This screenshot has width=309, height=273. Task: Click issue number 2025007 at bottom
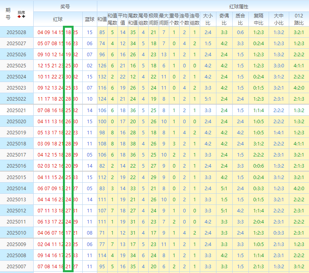[16, 267]
